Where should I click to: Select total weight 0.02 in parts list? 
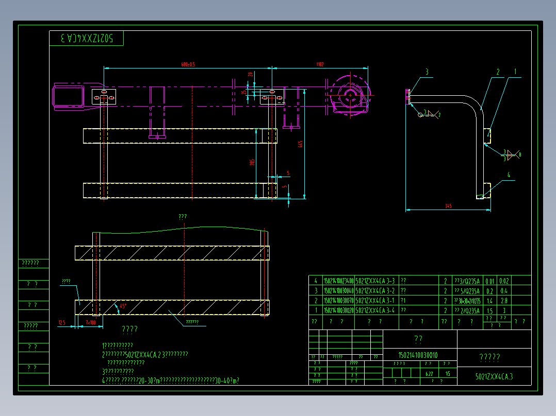point(504,281)
